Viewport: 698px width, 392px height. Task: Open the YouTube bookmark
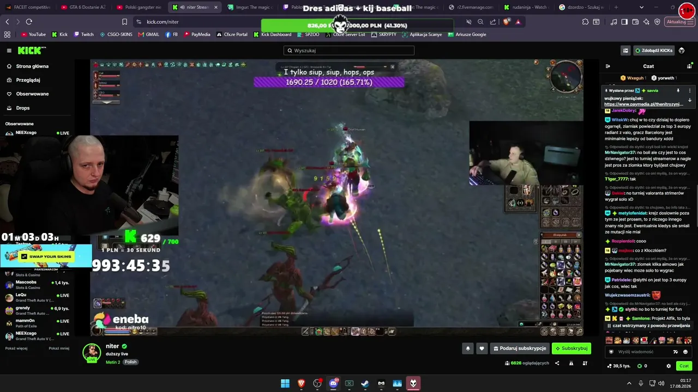pyautogui.click(x=33, y=34)
